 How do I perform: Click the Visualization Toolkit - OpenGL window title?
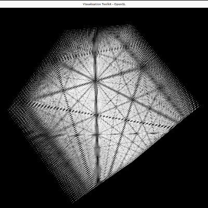point(104,4)
